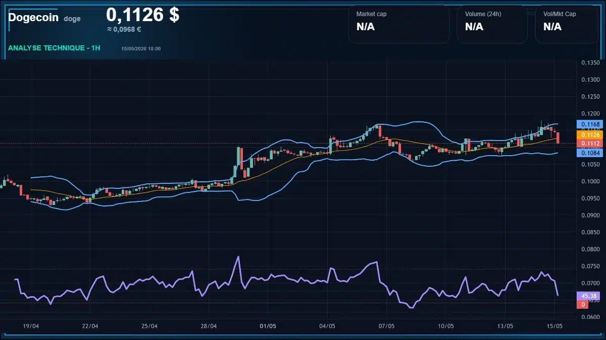
Task: Click the red 0.1112 price tag
Action: coord(590,144)
